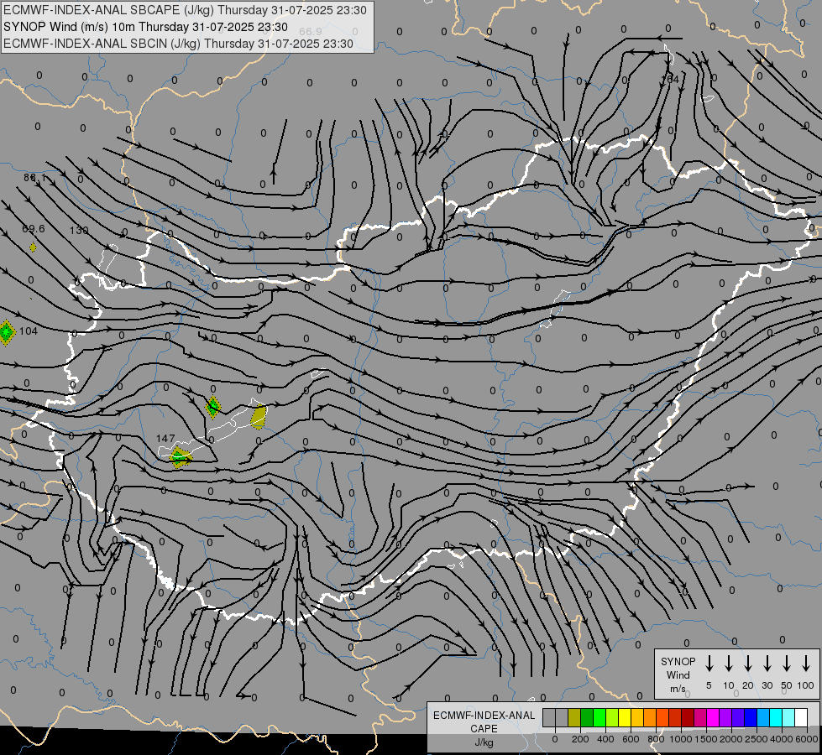Pick the first gray CAPE legend swatch
The height and width of the screenshot is (755, 822).
tap(549, 718)
